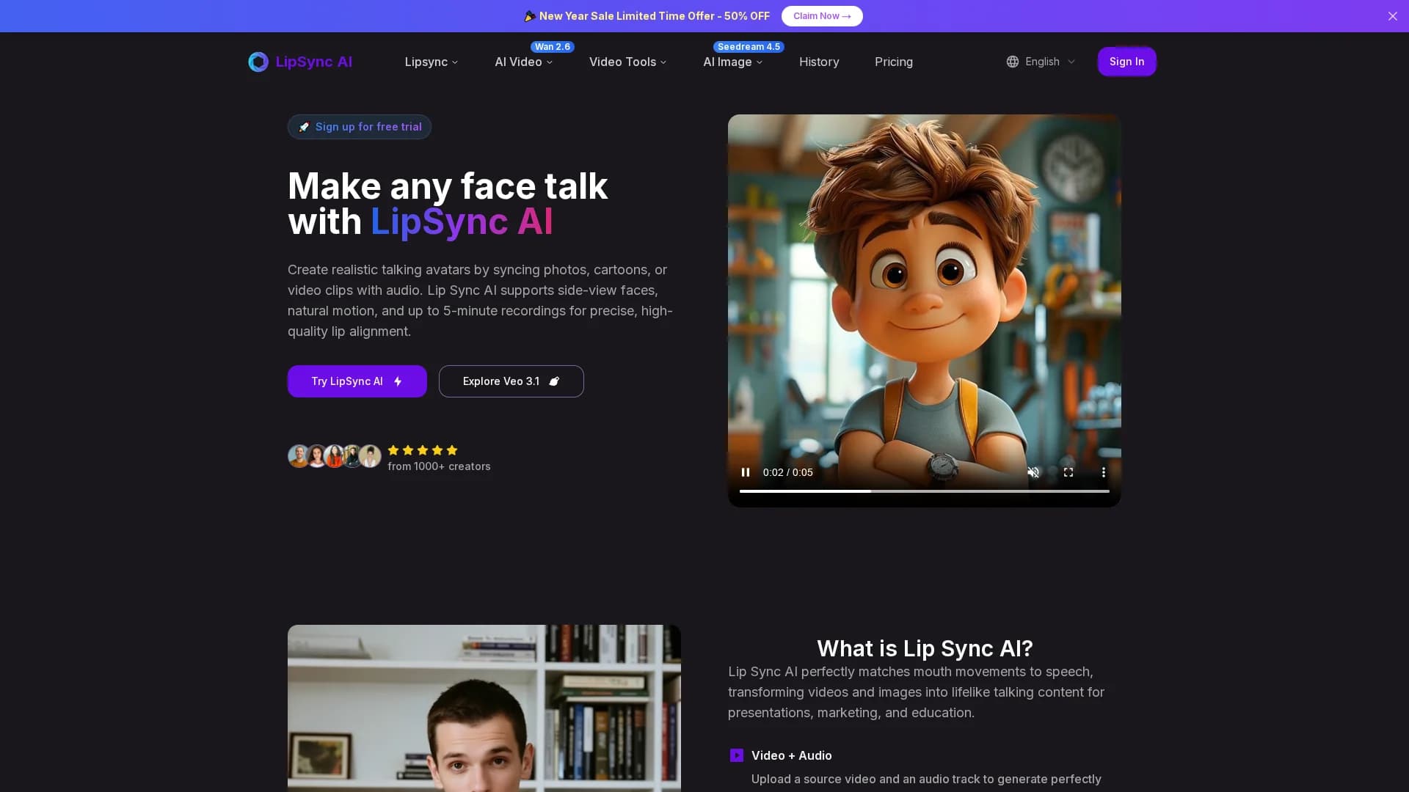Open the English language selector chevron

pyautogui.click(x=1071, y=62)
